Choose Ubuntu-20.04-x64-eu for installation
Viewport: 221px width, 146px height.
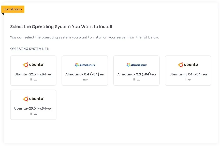pos(33,105)
